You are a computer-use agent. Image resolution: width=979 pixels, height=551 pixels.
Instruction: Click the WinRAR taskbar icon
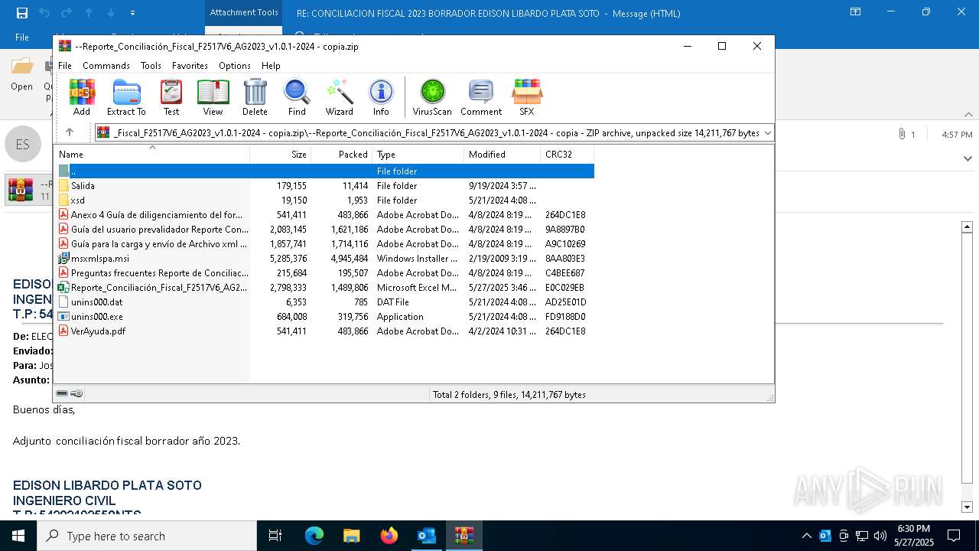463,536
